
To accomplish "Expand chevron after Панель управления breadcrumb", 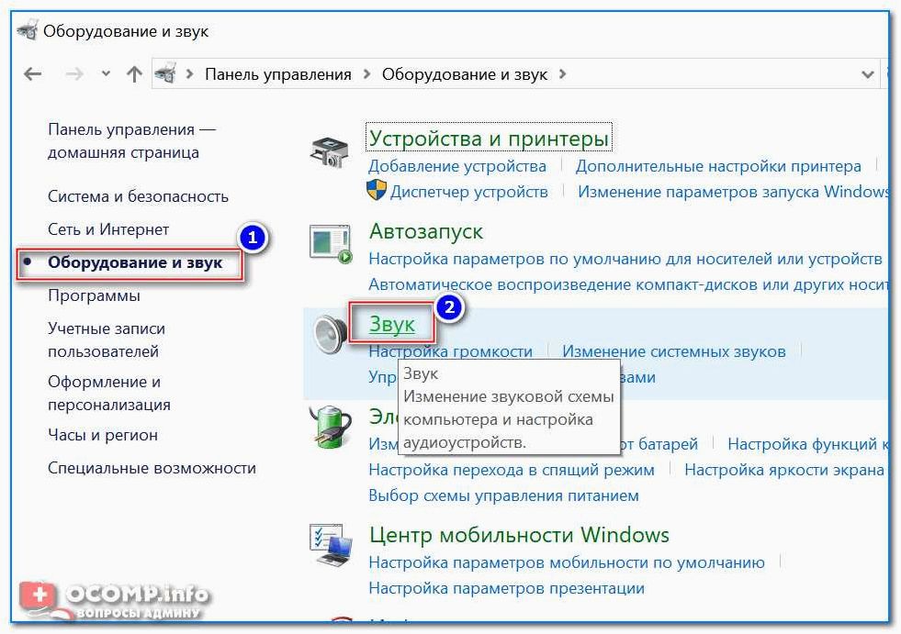I will [x=366, y=74].
